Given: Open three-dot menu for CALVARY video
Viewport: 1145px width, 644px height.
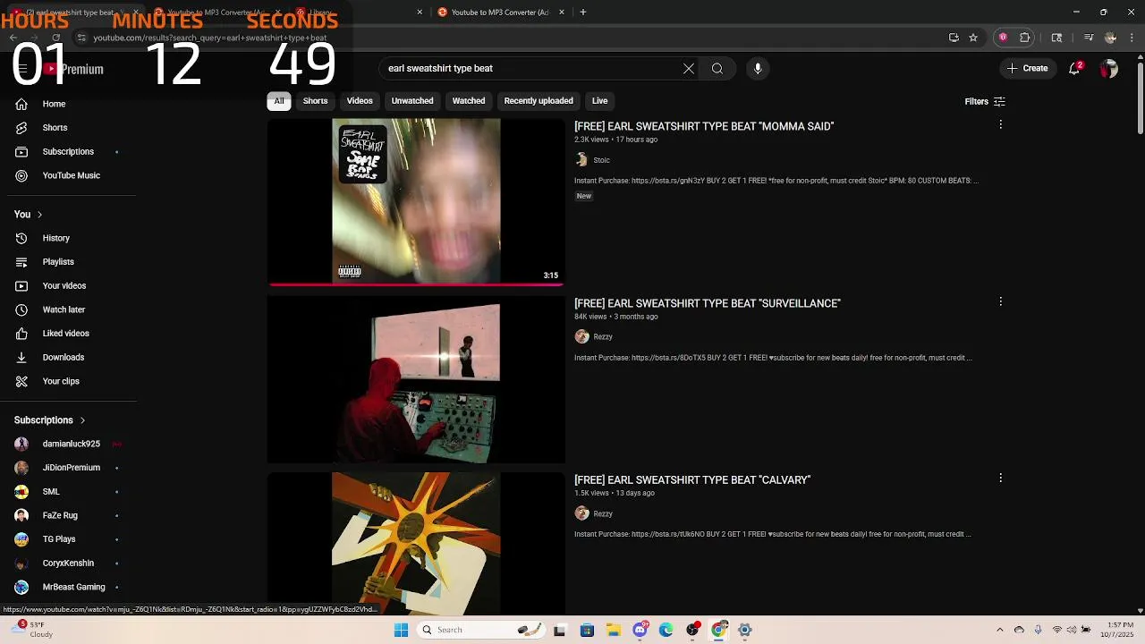Looking at the screenshot, I should (x=1000, y=479).
